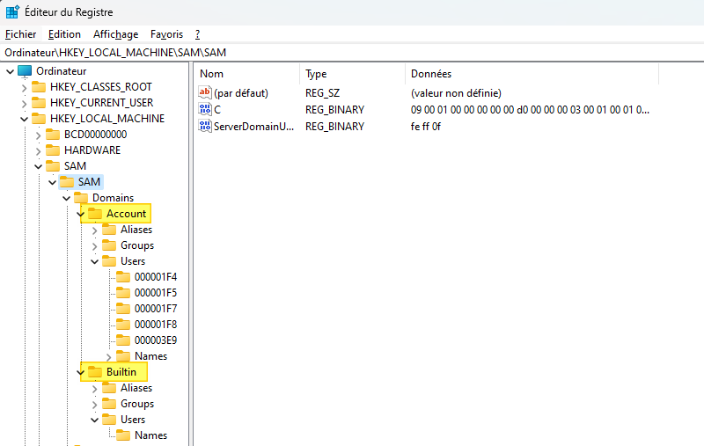Click the HARDWARE key folder icon
Screen dimensions: 704x446
[53, 150]
